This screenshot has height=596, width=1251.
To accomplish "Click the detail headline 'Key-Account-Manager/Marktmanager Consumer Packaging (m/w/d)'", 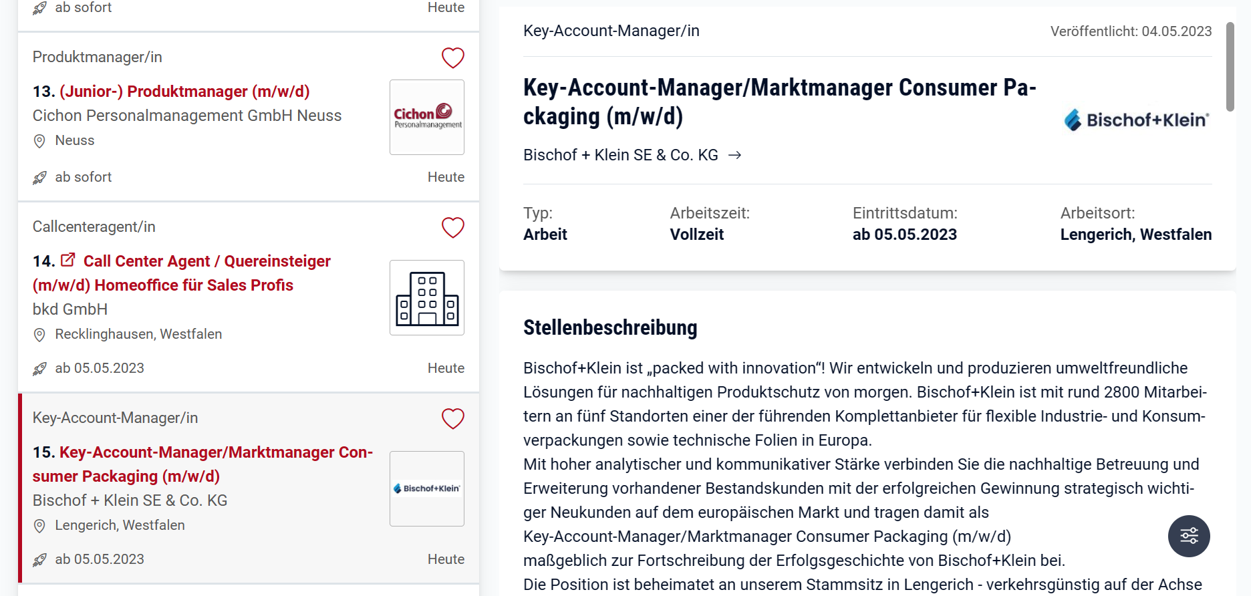I will point(780,102).
